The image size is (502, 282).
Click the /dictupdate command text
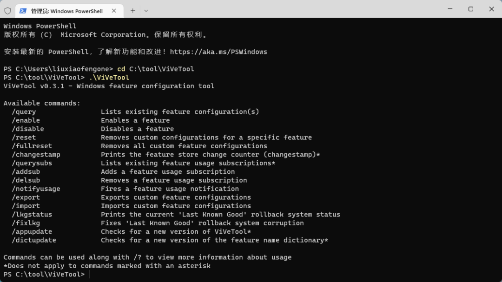34,240
